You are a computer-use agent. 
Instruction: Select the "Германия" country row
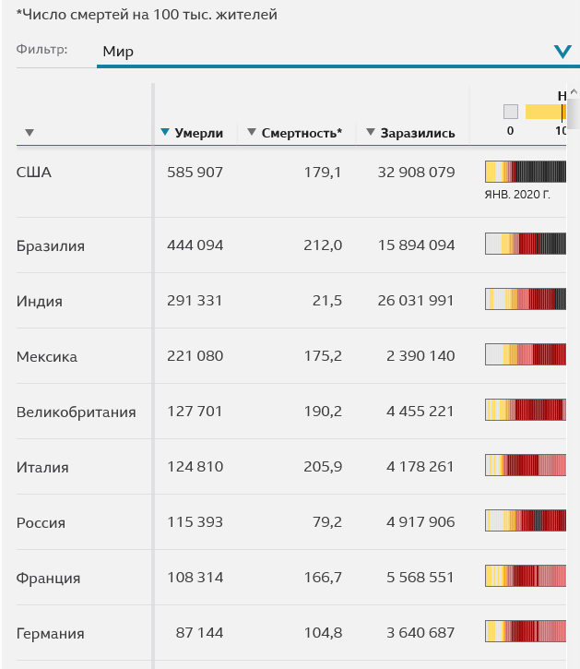(51, 633)
